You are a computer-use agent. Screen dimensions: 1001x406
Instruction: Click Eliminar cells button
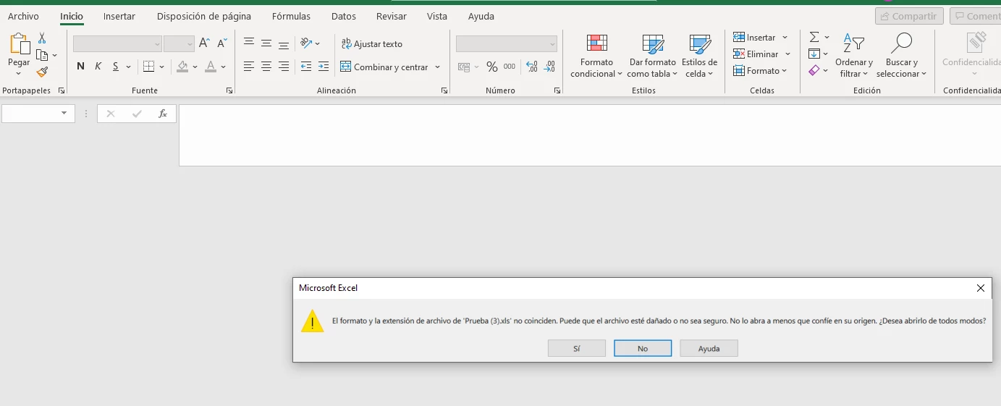tap(756, 54)
